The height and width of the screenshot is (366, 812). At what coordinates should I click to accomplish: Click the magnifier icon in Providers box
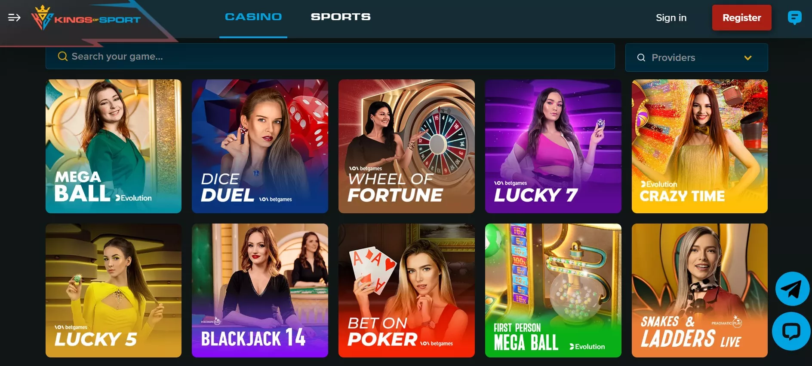[x=641, y=57]
